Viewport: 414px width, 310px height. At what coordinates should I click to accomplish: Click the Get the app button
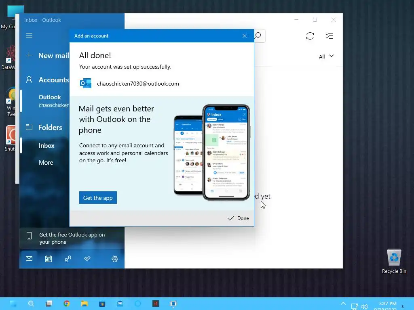coord(98,198)
